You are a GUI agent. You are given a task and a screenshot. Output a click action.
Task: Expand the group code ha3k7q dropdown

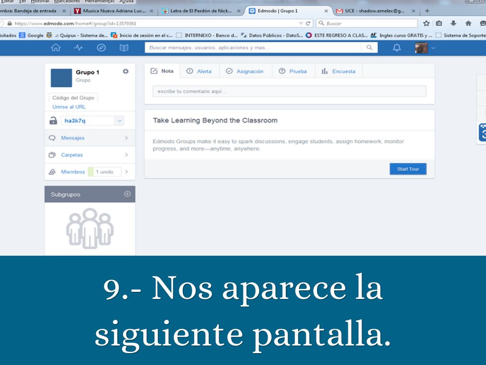pos(120,121)
